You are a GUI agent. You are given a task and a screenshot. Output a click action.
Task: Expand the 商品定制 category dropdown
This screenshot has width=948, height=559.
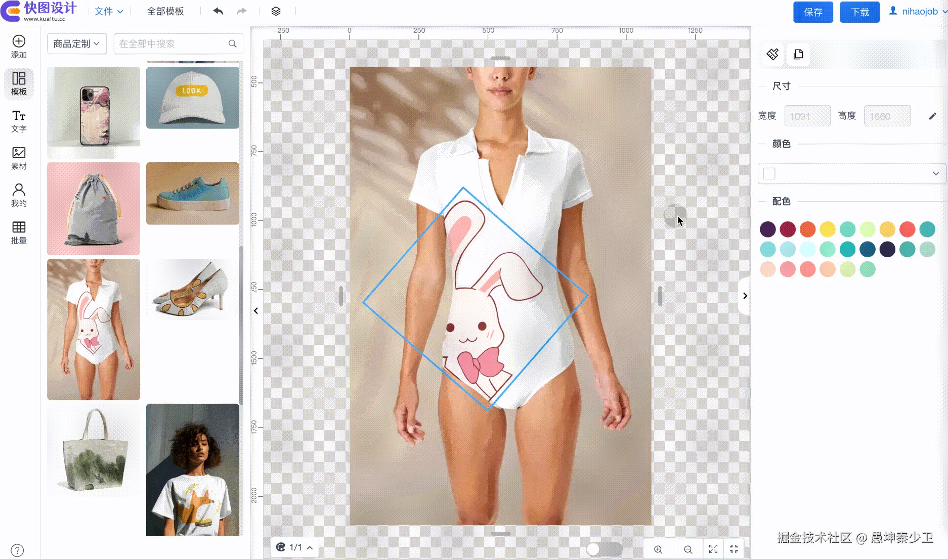(77, 44)
